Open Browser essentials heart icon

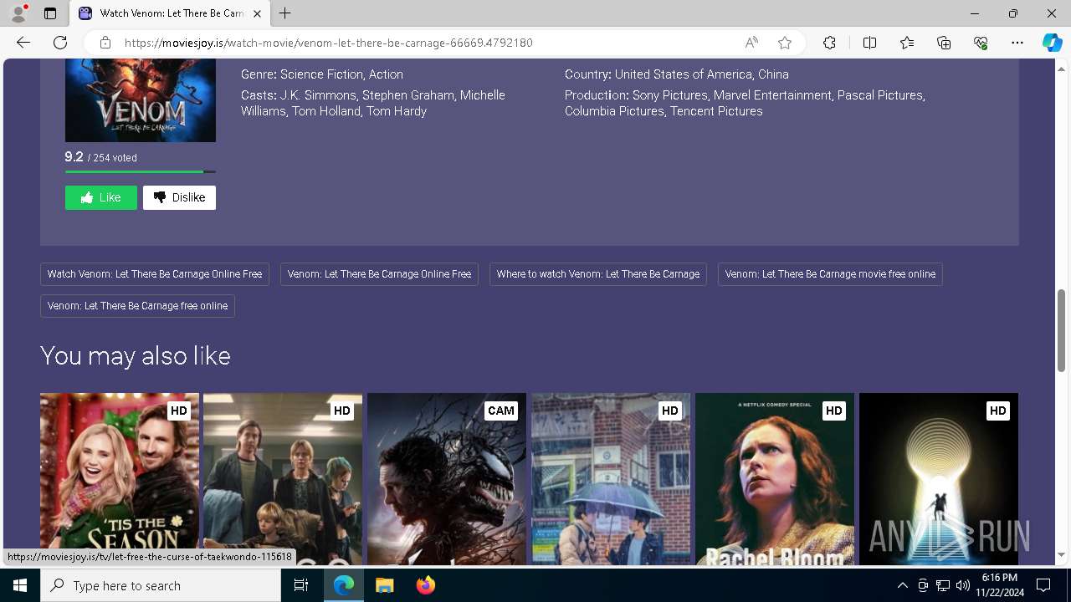coord(981,43)
